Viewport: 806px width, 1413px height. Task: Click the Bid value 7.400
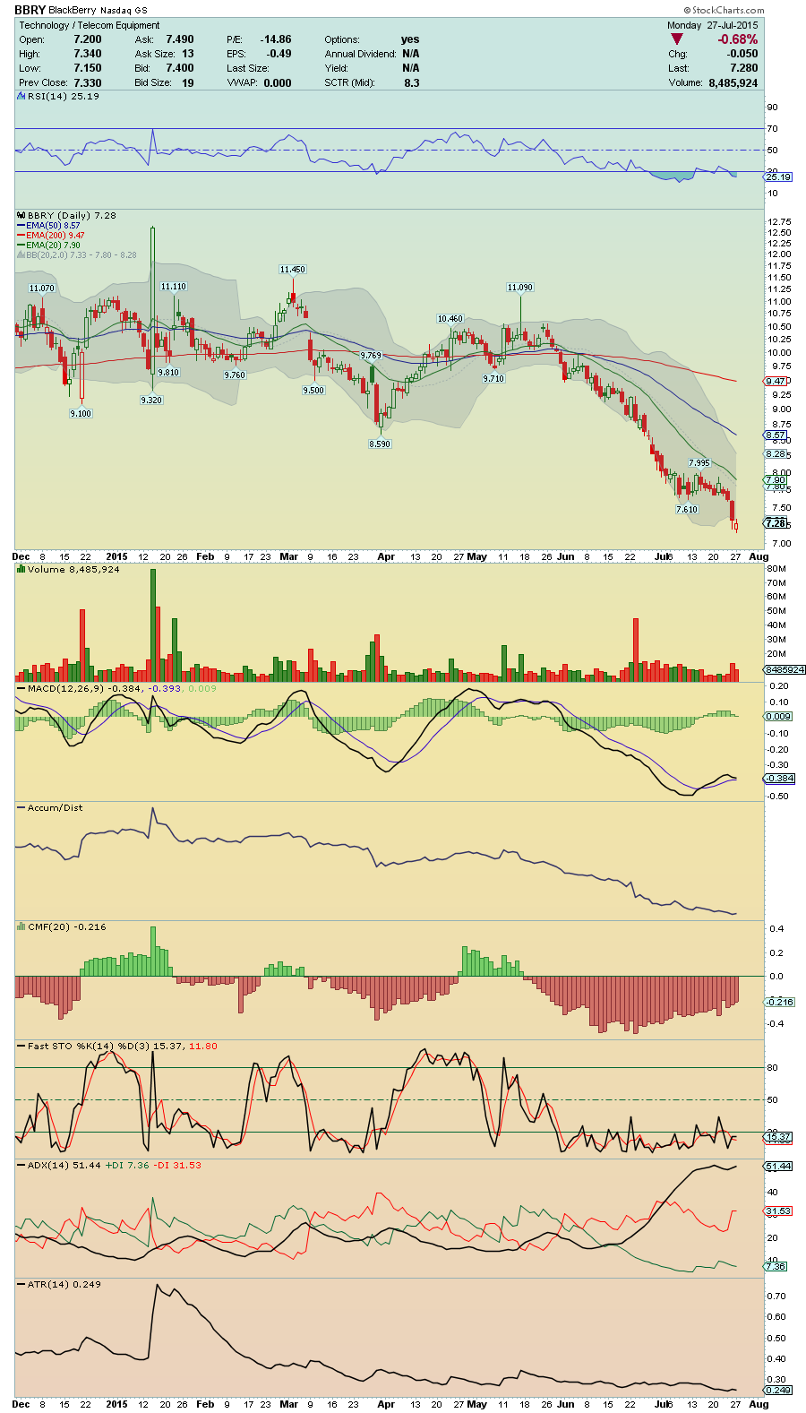(180, 68)
